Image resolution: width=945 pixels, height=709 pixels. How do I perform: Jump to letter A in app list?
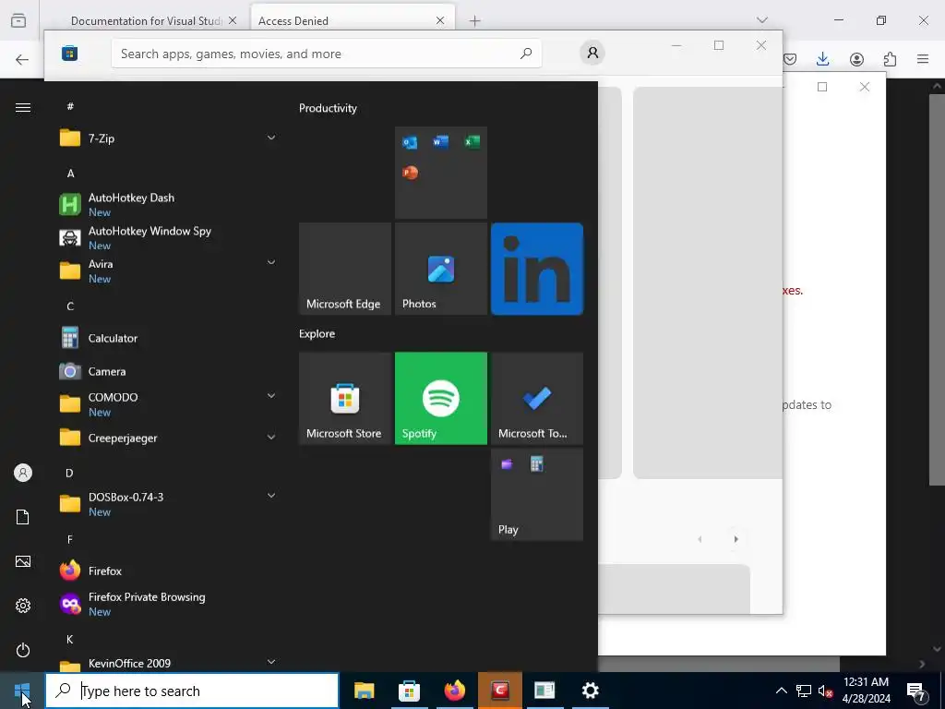70,173
